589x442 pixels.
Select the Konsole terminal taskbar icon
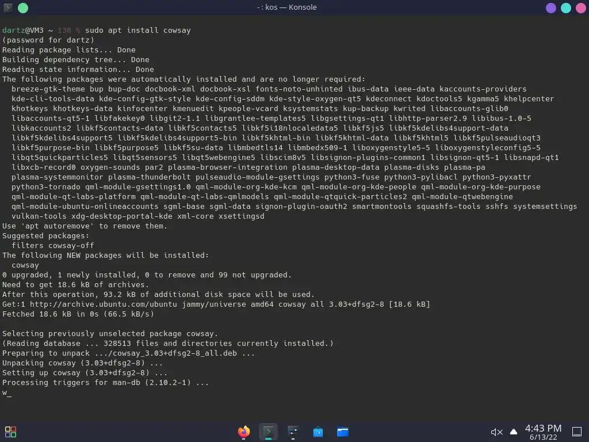pyautogui.click(x=268, y=432)
